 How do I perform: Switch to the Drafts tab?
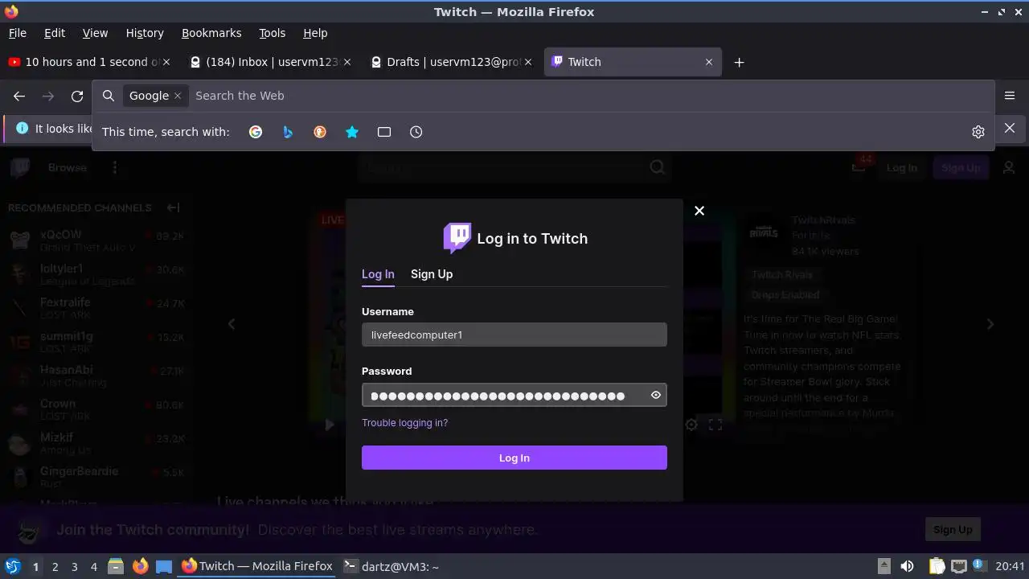(x=452, y=62)
